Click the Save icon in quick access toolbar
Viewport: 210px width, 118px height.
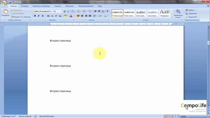pos(10,2)
